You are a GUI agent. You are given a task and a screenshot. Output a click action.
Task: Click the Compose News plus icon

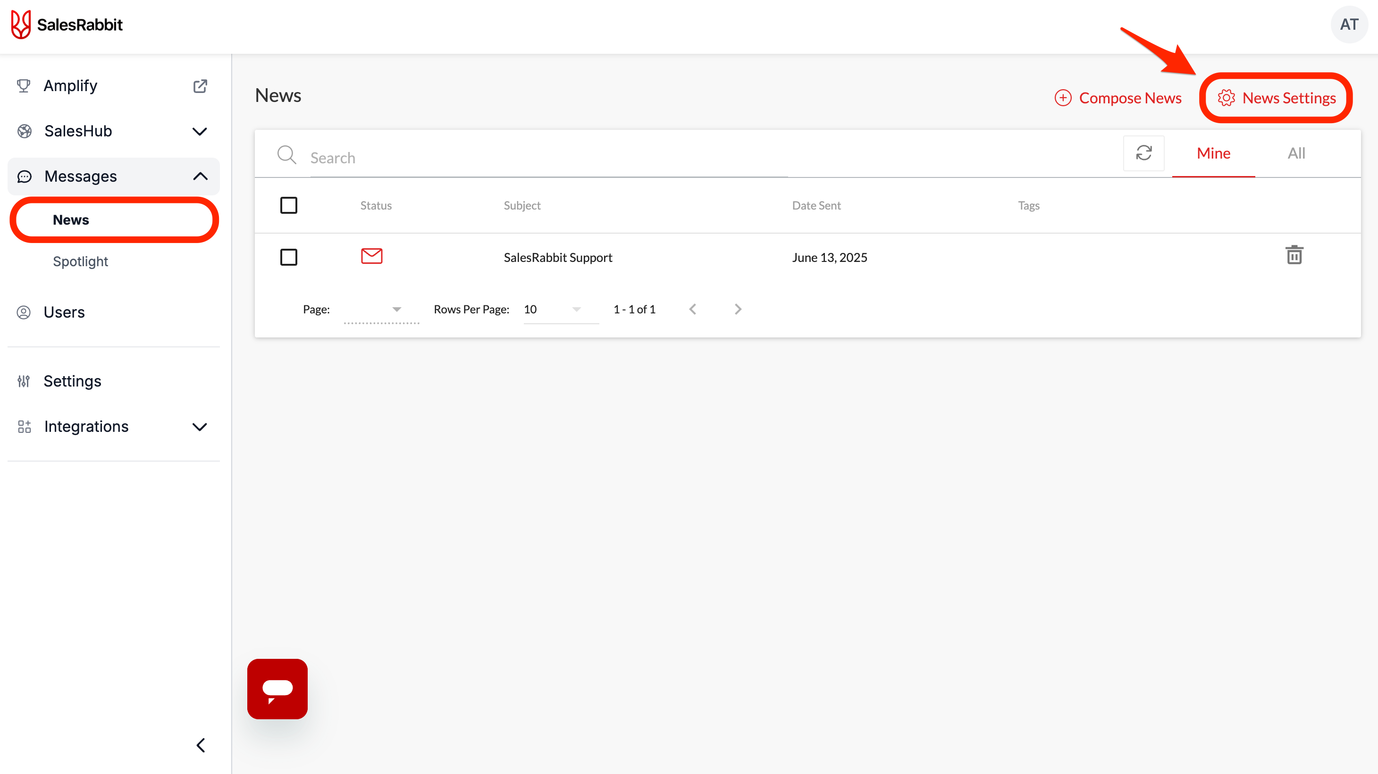coord(1063,98)
